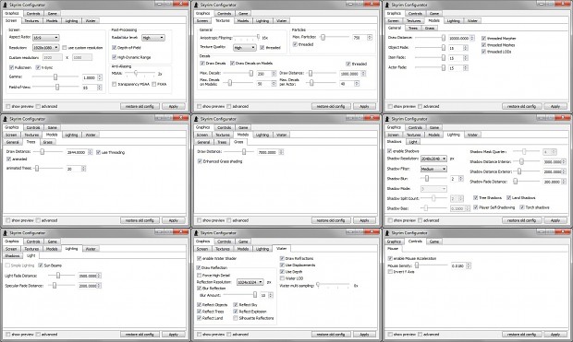Click the app icon in the Grass-tab window's title bar
The height and width of the screenshot is (342, 573).
pos(196,119)
